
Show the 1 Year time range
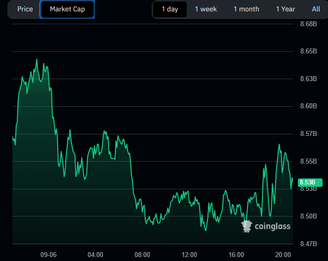pyautogui.click(x=286, y=9)
